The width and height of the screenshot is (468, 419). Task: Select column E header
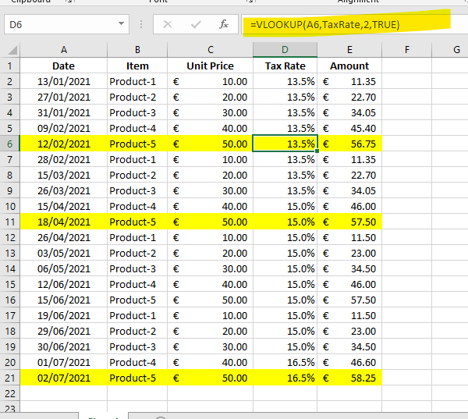tap(349, 50)
